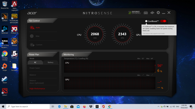
Task: Open the keyboard settings icon in NitroSense
Action: 146,13
